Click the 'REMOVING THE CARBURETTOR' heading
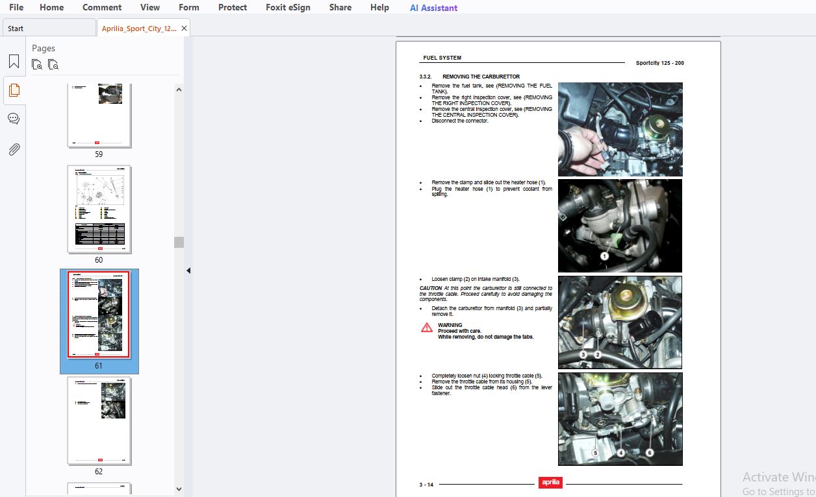The width and height of the screenshot is (816, 497). pyautogui.click(x=481, y=77)
